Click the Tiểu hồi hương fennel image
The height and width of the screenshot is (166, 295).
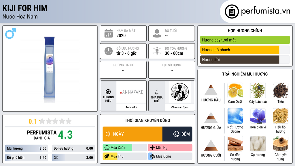(281, 116)
